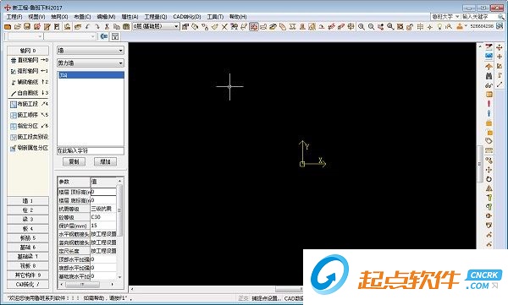Open the 剪力墙 subtype dropdown
The height and width of the screenshot is (305, 508).
pos(91,63)
